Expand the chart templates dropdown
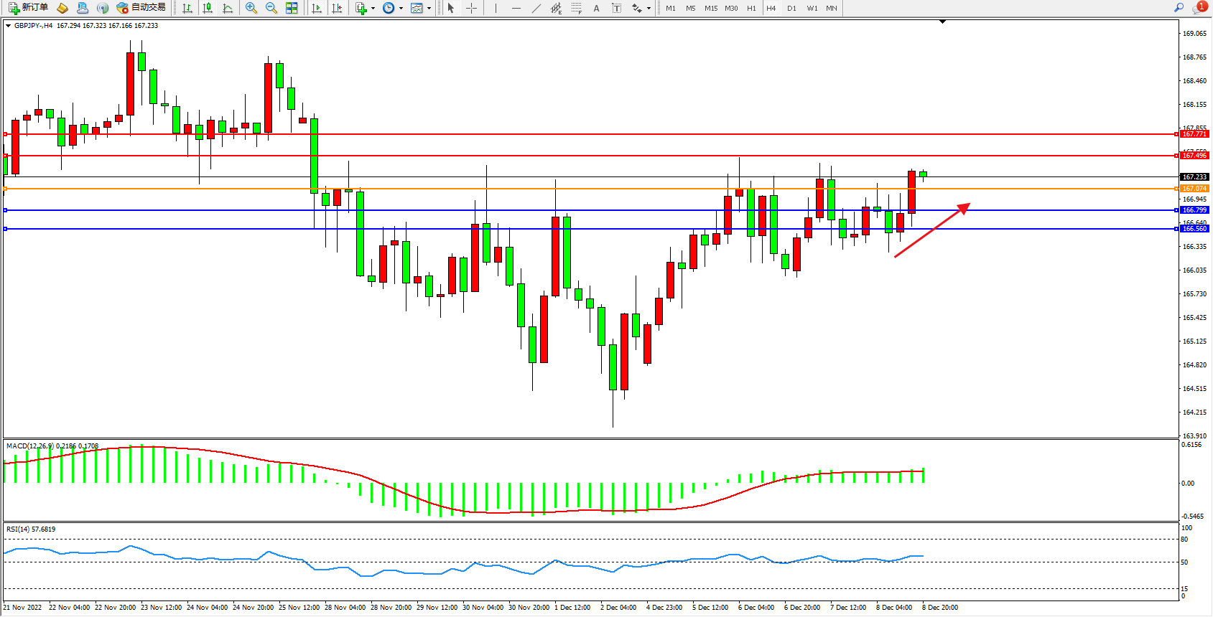 pyautogui.click(x=429, y=9)
